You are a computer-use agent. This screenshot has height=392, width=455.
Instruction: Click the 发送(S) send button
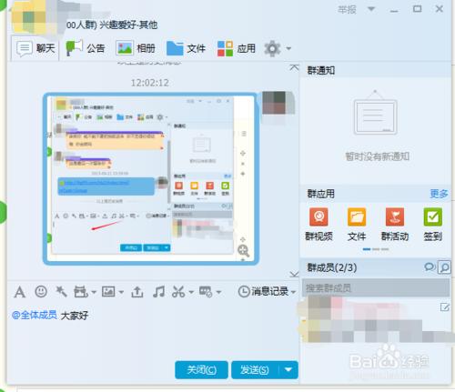pos(255,370)
